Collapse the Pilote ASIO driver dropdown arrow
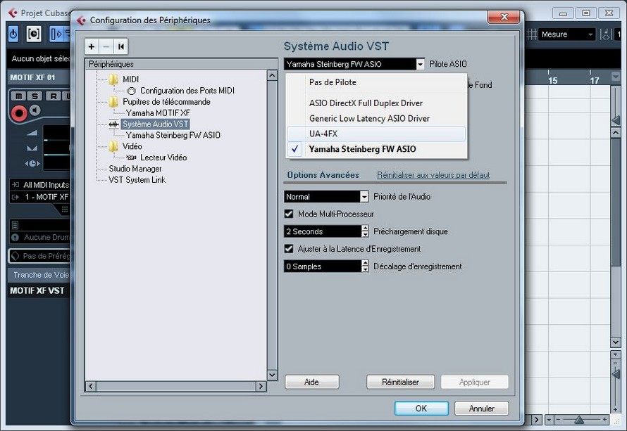This screenshot has height=431, width=627. point(421,64)
